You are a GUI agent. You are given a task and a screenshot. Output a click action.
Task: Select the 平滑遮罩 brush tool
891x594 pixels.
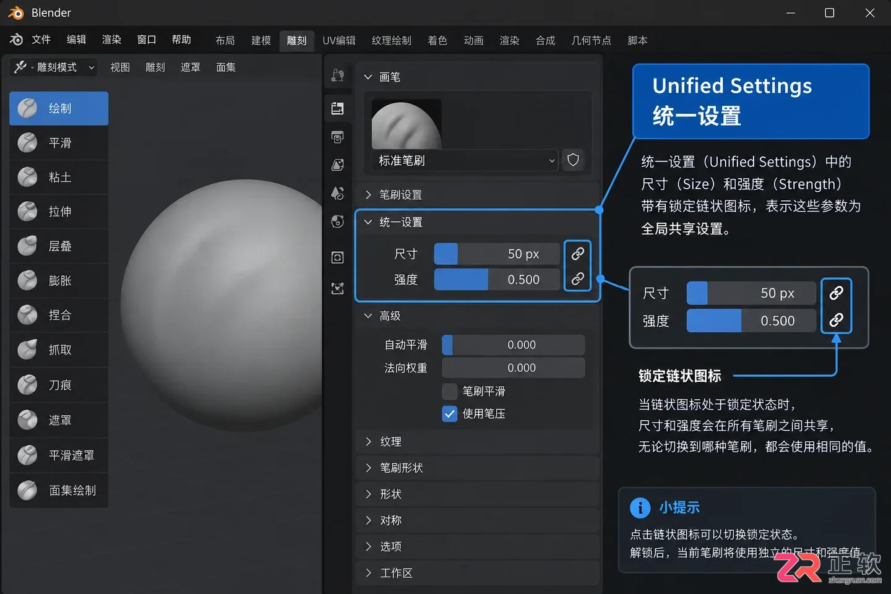[59, 455]
